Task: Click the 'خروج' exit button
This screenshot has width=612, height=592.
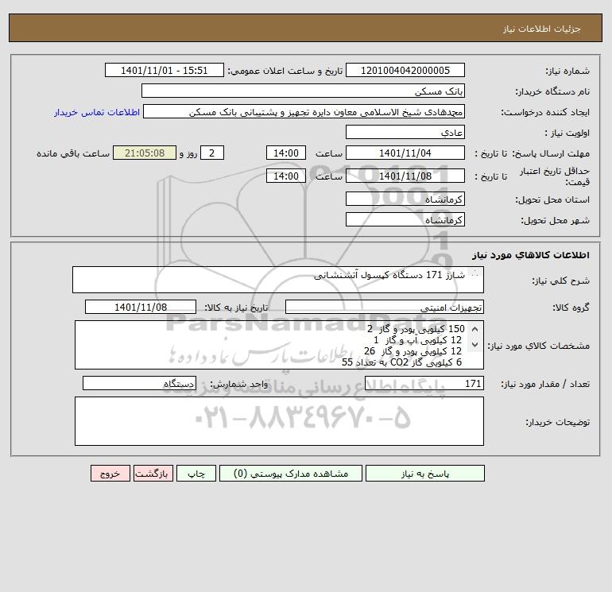Action: 110,474
